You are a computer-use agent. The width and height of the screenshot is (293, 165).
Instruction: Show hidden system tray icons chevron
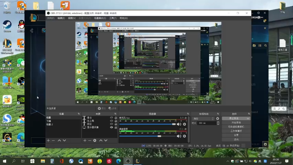[x=227, y=161]
